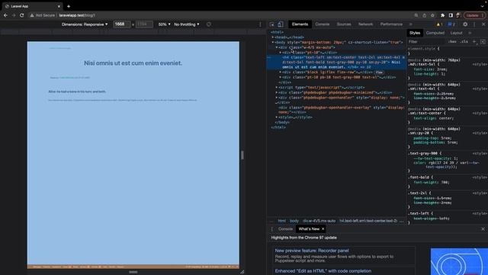This screenshot has height=275, width=488.
Task: Open the No throttling dropdown
Action: 186,24
